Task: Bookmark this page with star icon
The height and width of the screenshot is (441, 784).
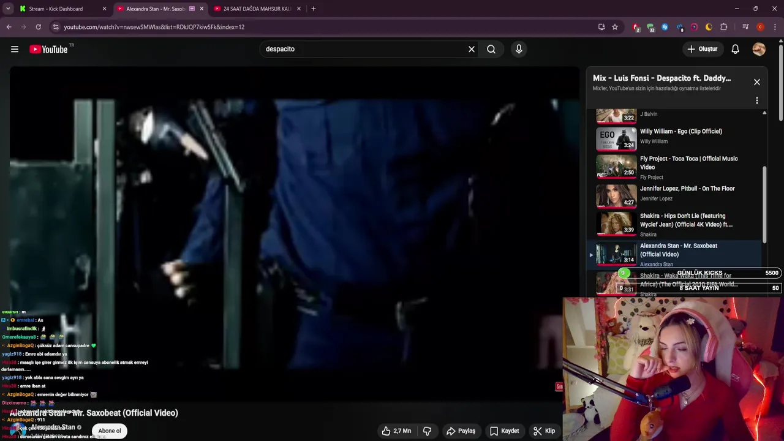Action: 615,27
